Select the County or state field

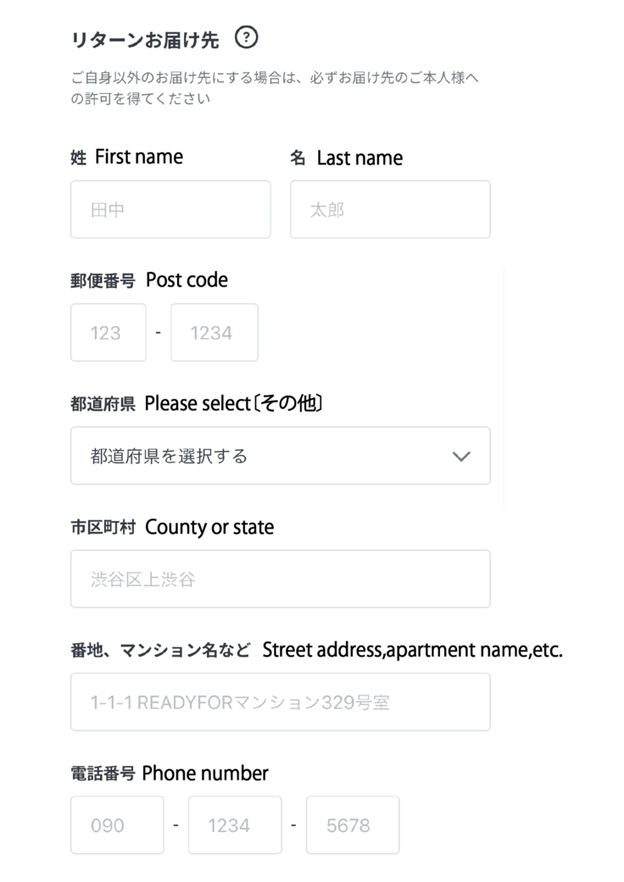pos(280,579)
